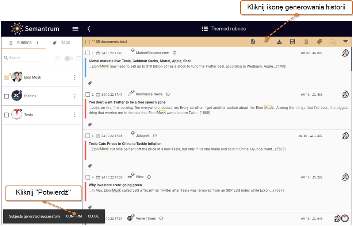Open options menu for Starlink rubric
This screenshot has height=227, width=353.
[75, 96]
